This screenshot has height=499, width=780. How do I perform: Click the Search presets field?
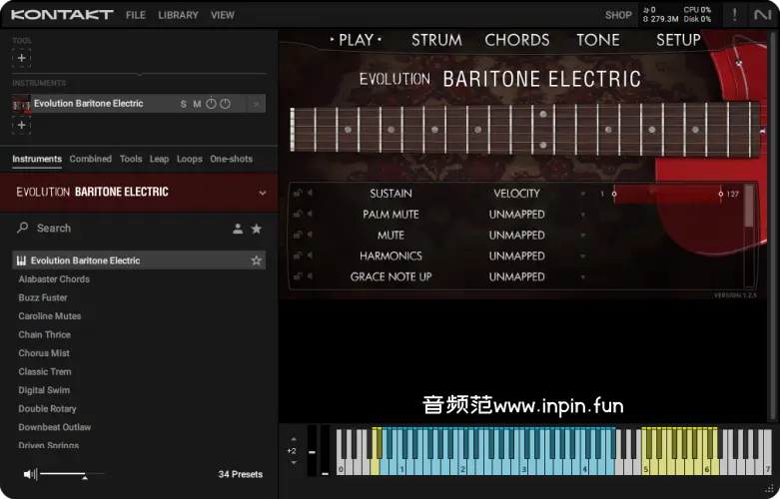pos(120,229)
